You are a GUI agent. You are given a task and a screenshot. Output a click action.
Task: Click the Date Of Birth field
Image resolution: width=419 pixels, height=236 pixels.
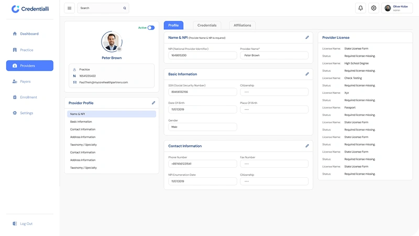pyautogui.click(x=202, y=109)
